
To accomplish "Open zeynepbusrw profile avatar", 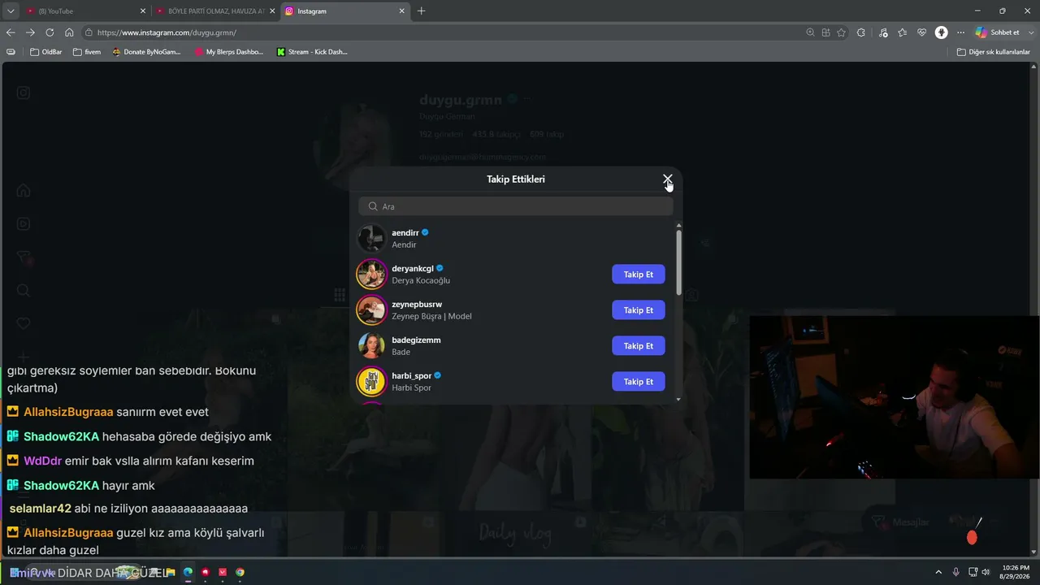I will click(371, 310).
